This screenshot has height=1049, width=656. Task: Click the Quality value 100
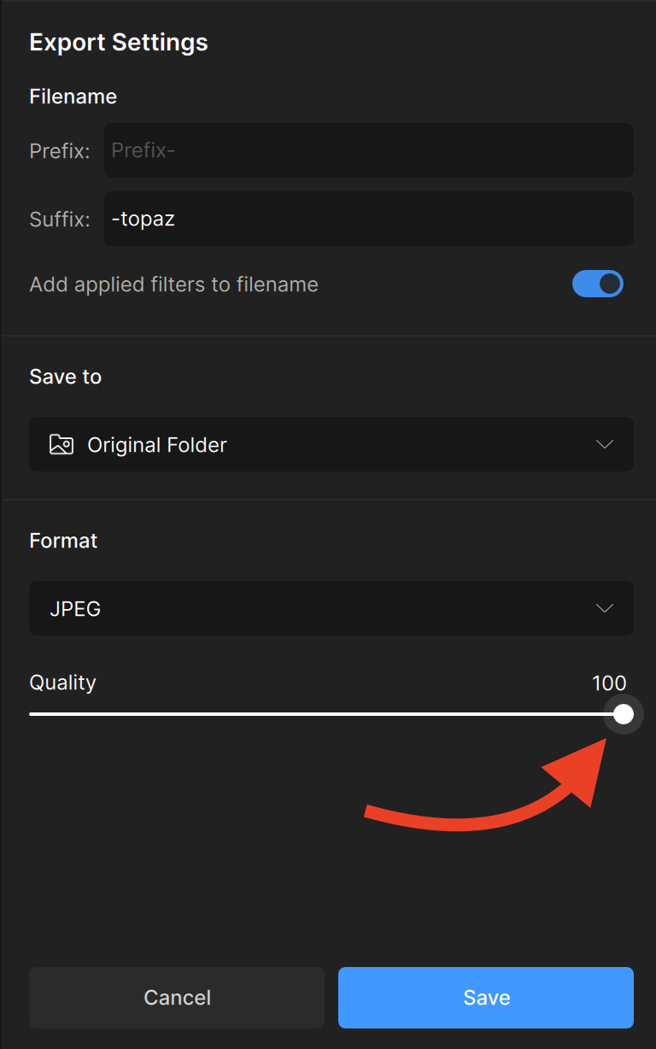[609, 683]
